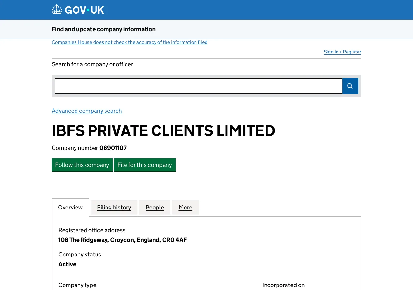Select the company number 06901107 text

113,148
